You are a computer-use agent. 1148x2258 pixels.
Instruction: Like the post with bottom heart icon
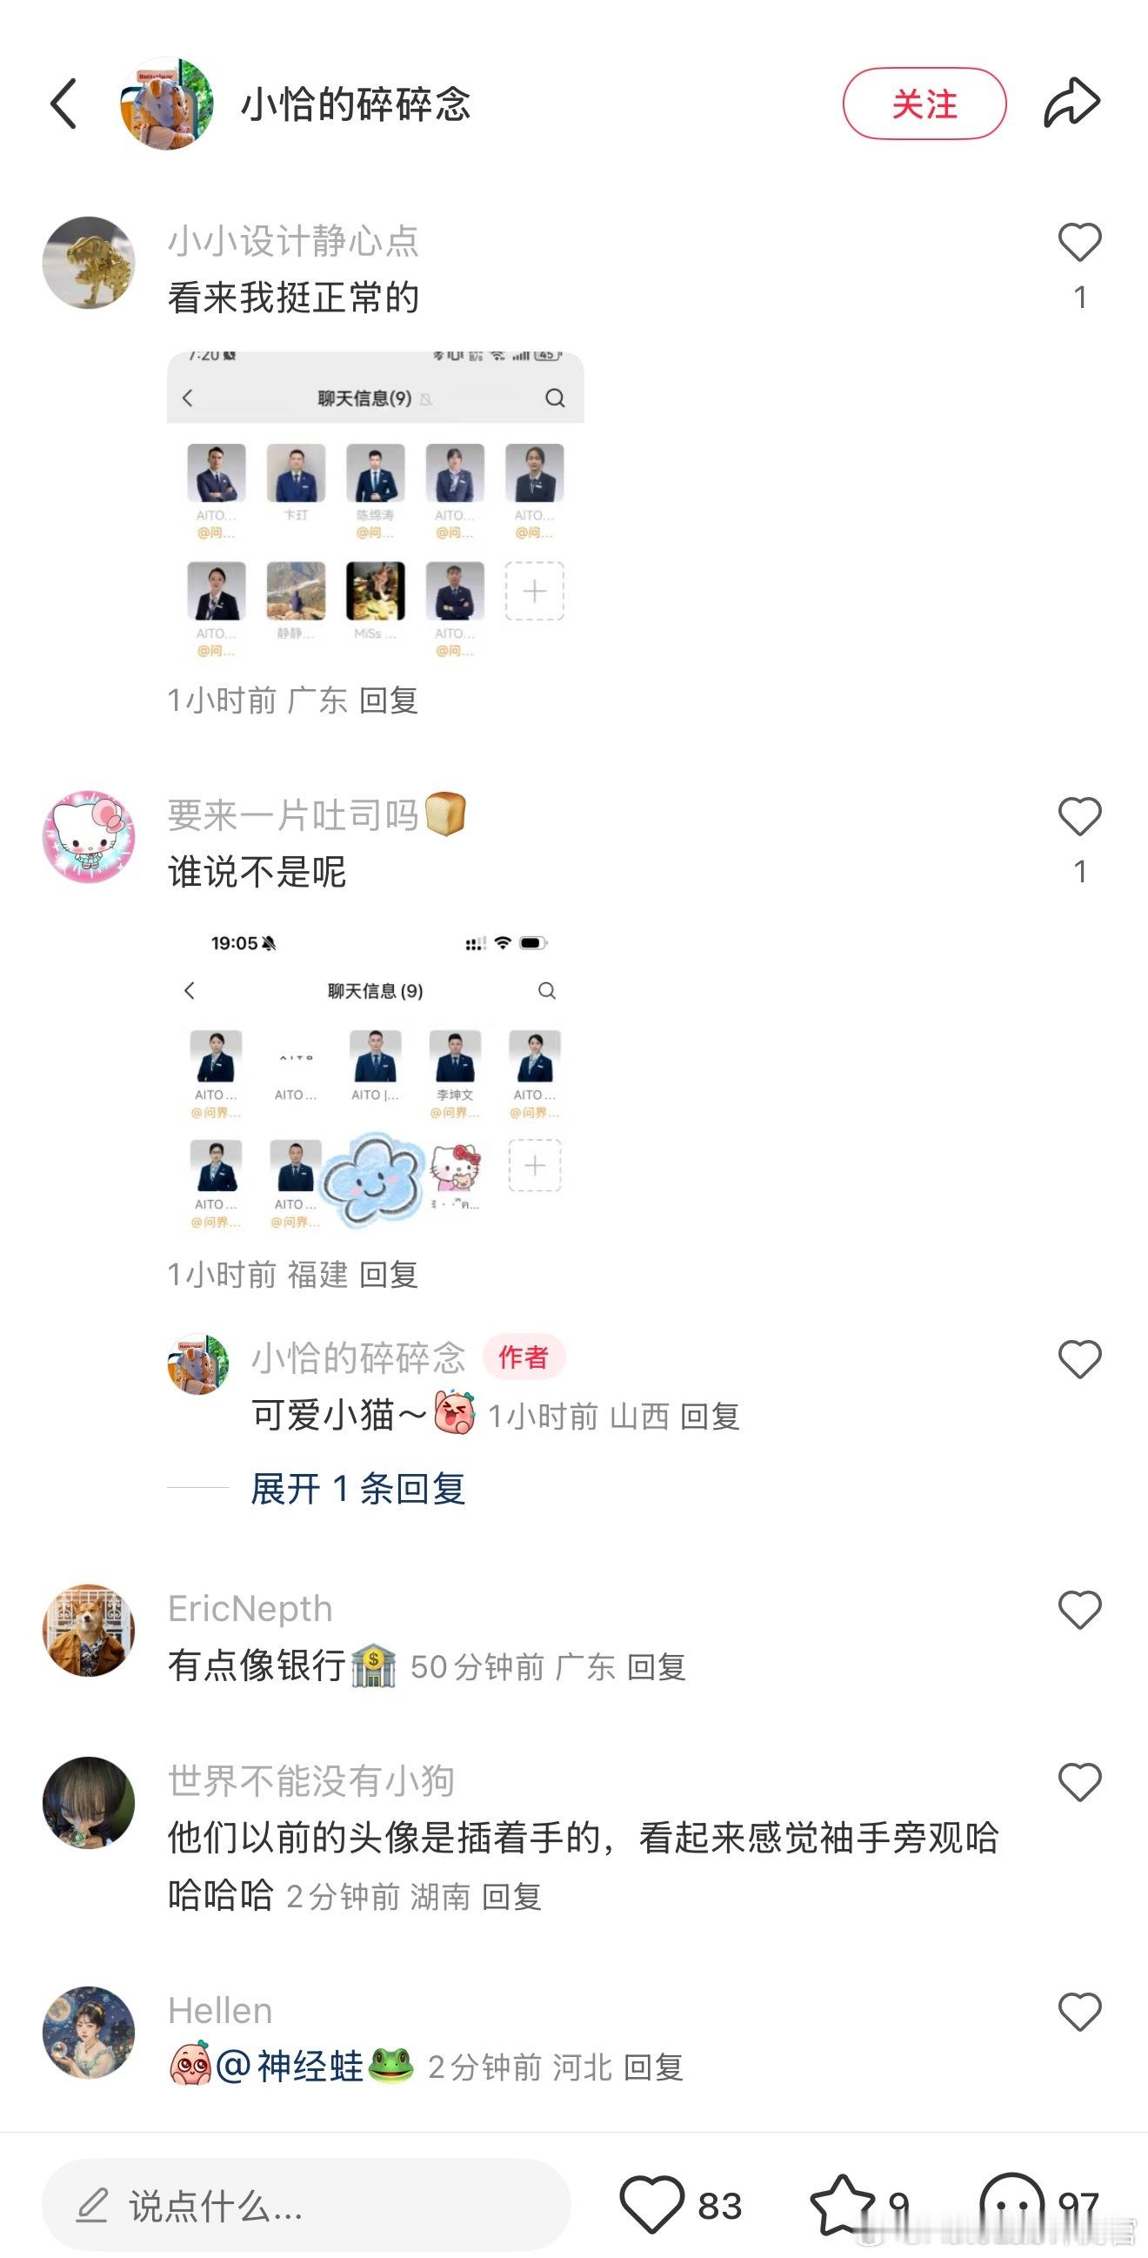click(652, 2205)
